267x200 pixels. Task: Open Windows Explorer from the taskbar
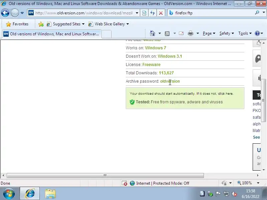pos(50,194)
